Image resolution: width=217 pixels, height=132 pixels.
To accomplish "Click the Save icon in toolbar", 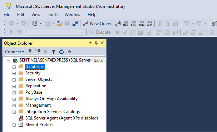I will (x=67, y=23).
